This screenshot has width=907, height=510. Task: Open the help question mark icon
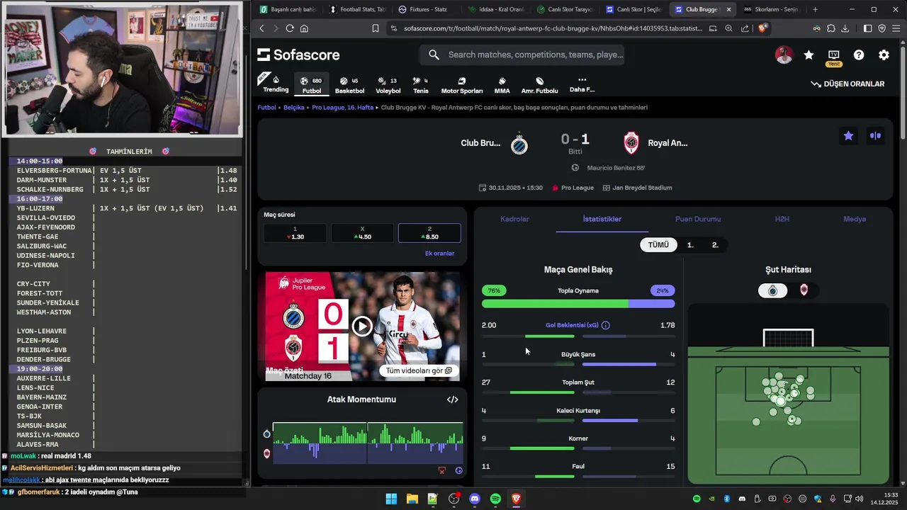(859, 55)
